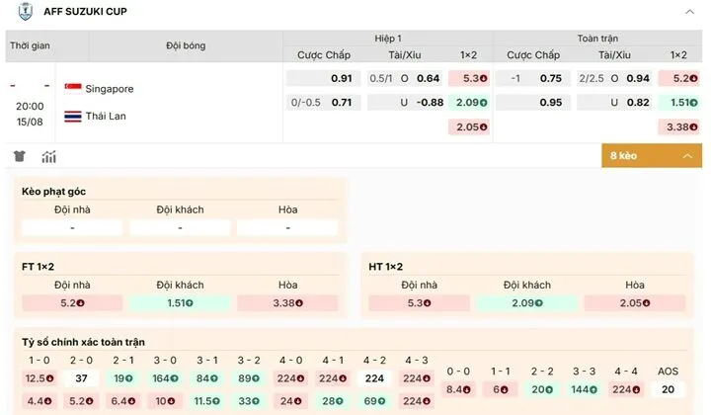Click the Singapore flag icon
711x415 pixels.
point(73,89)
